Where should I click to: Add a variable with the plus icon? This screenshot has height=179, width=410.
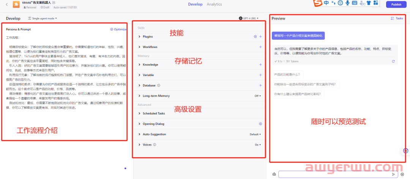(x=260, y=75)
